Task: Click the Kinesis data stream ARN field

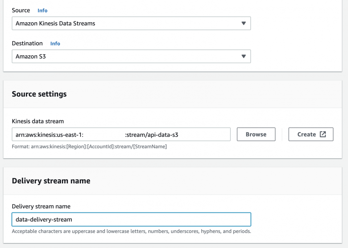Action: pos(121,134)
